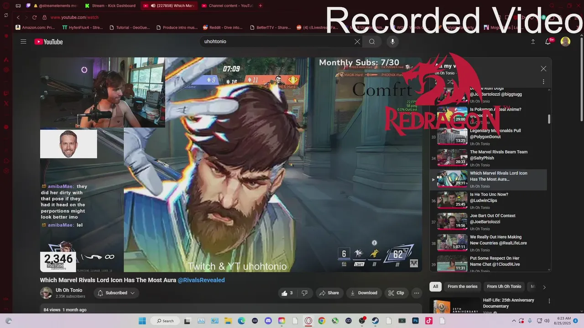
Task: Click the playlist panel scrollbar thumb
Action: [549, 119]
